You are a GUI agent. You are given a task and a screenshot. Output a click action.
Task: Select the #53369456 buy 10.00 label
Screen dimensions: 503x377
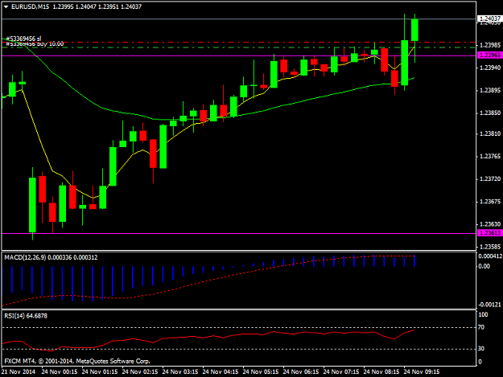[35, 44]
